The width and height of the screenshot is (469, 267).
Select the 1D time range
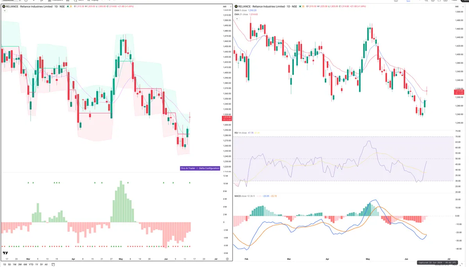pos(4,265)
